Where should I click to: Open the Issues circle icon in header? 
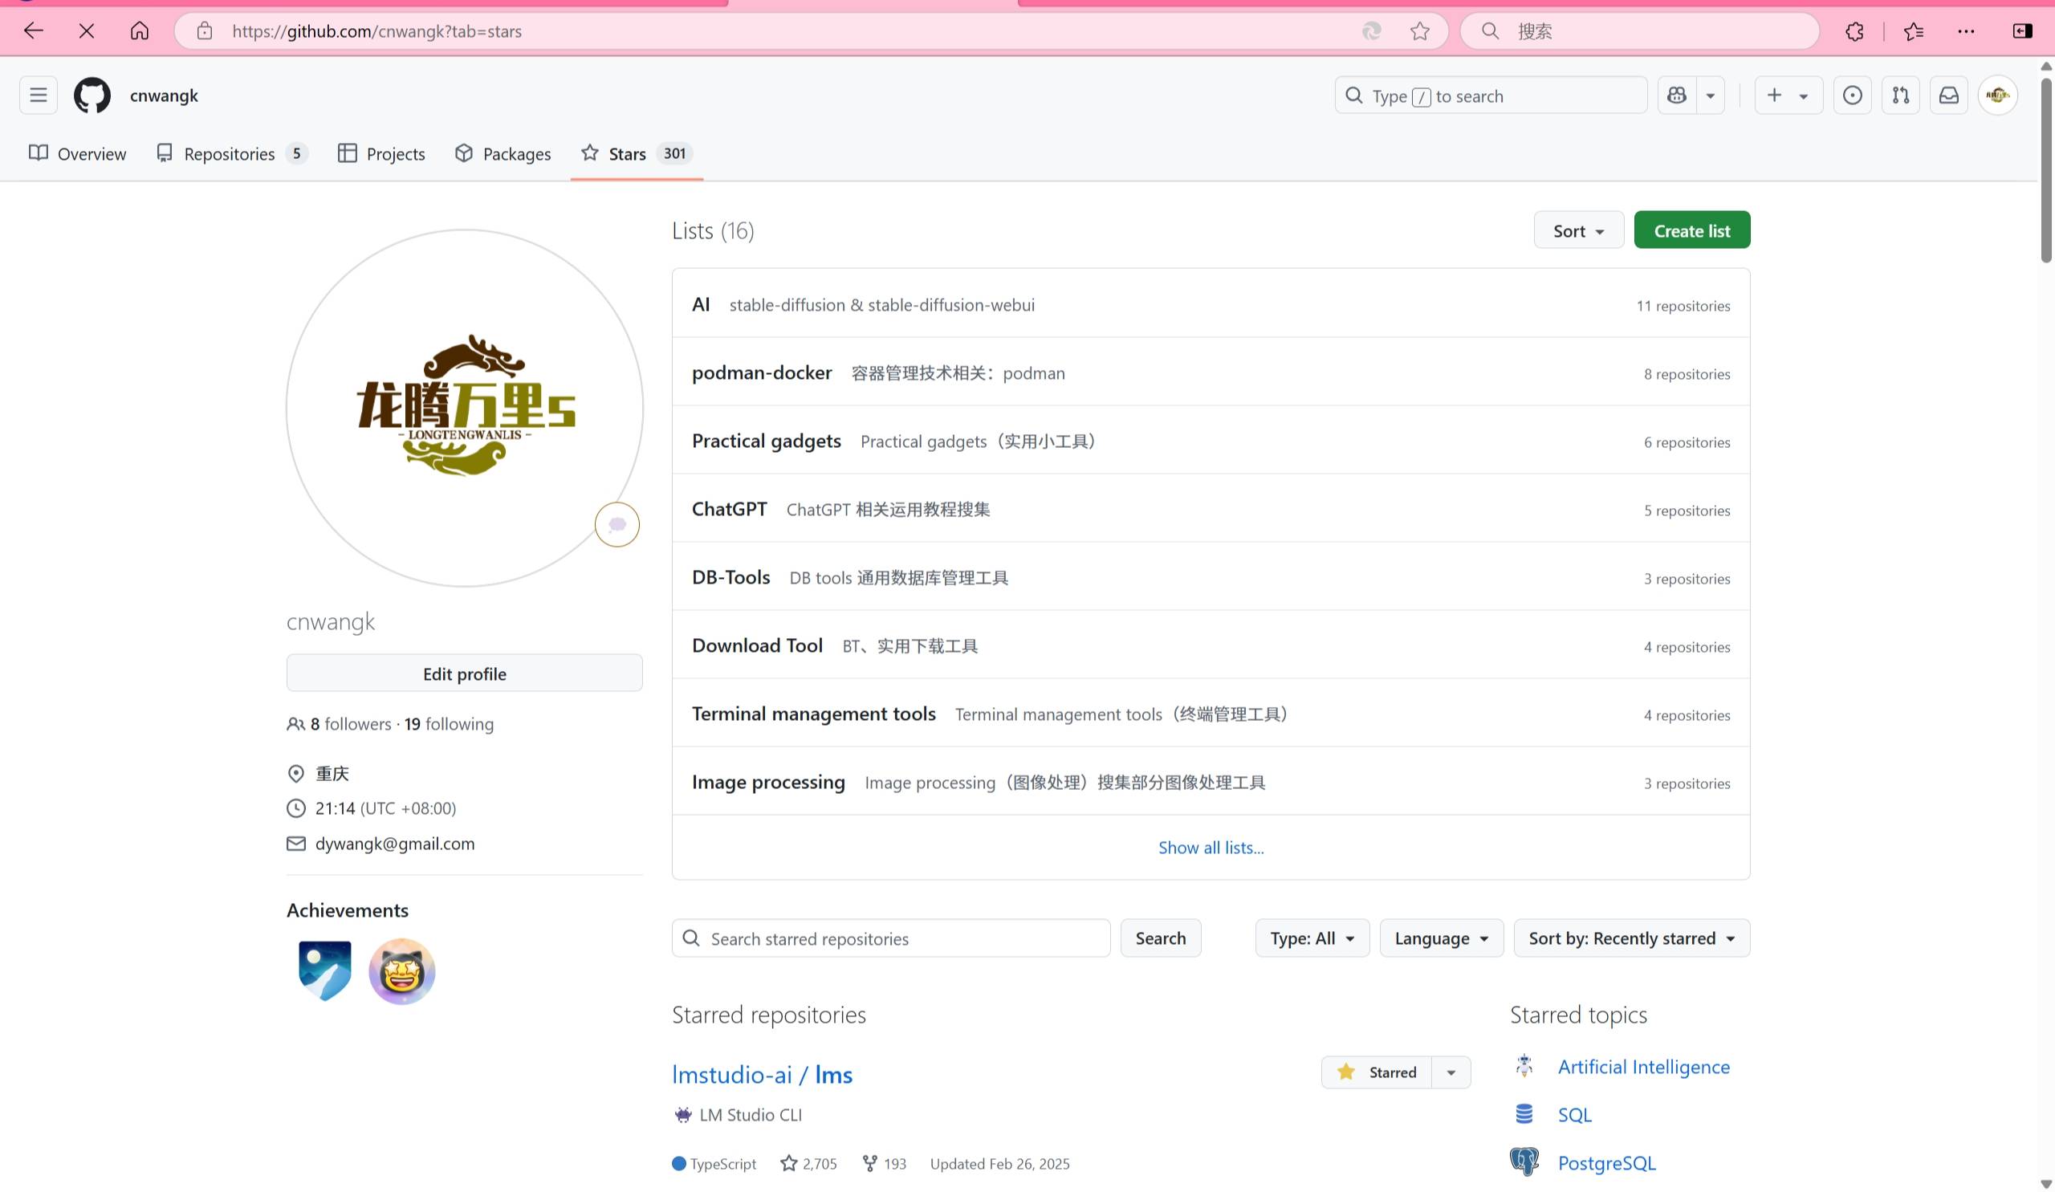pos(1852,96)
